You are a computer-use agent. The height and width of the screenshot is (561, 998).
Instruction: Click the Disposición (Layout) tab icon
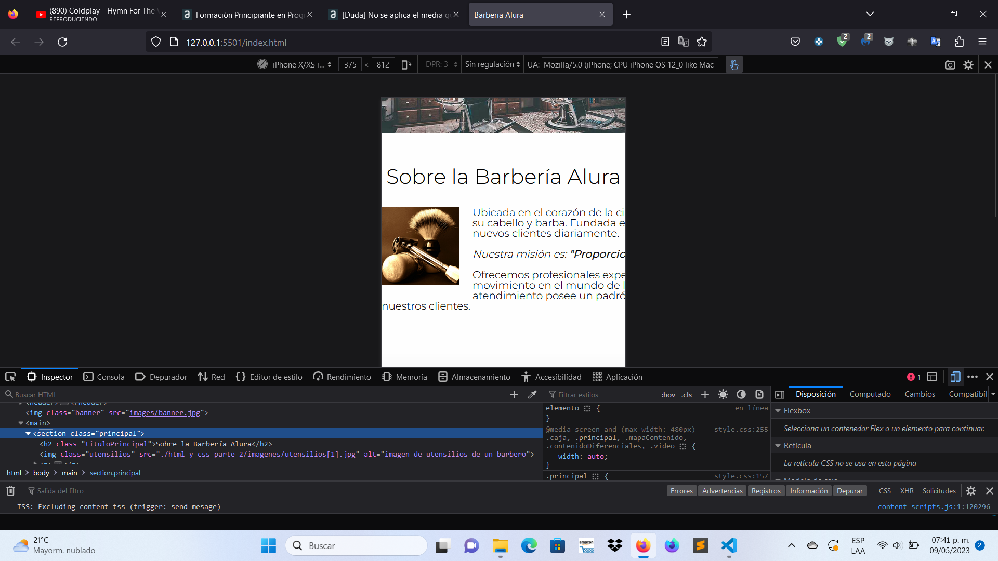point(817,394)
